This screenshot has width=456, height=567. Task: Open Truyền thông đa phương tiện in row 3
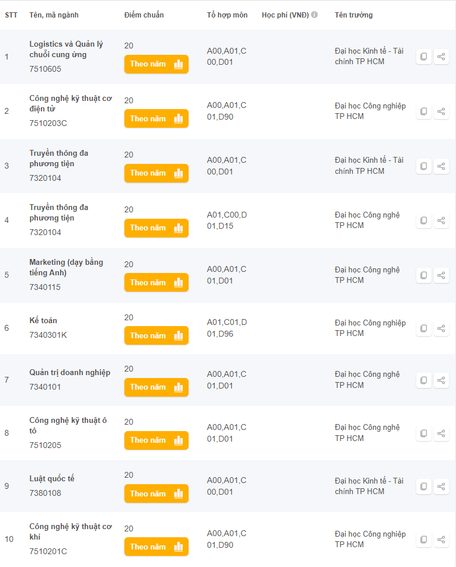coord(59,158)
